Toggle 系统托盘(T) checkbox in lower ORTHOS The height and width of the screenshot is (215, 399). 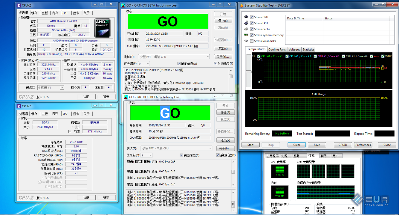[218, 155]
